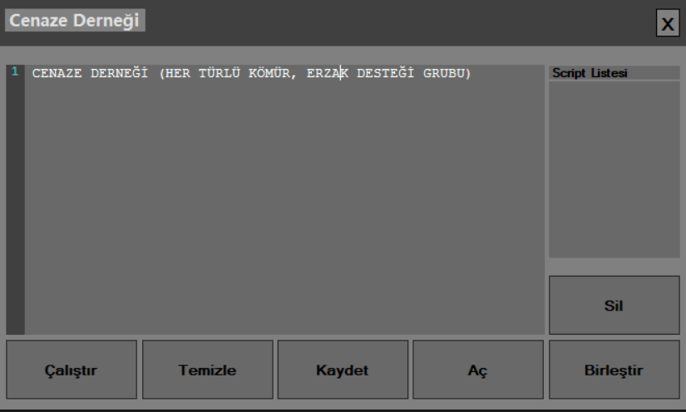Screen dimensions: 686x412
Task: Close the Cenaze Derneği window
Action: (668, 23)
